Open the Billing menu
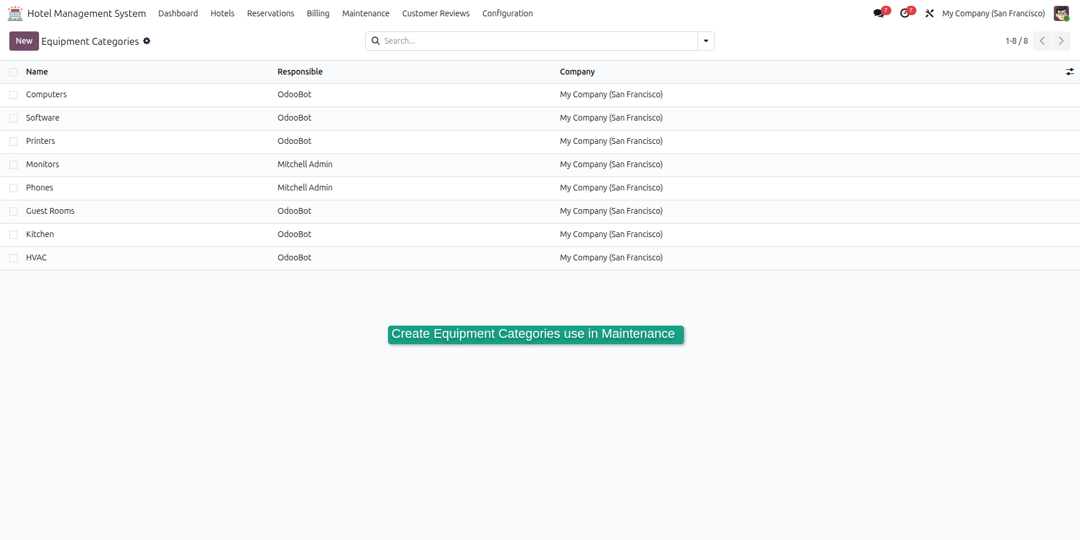 pos(318,13)
